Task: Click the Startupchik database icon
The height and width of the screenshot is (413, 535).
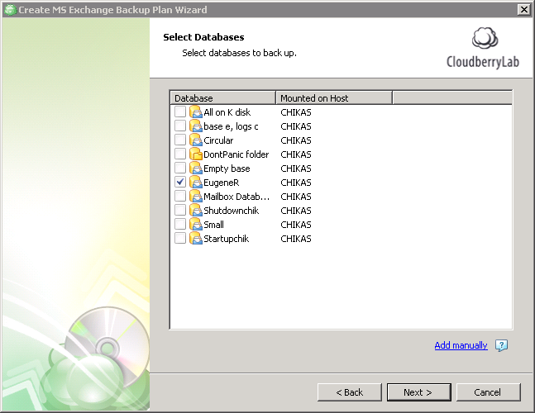Action: (196, 239)
